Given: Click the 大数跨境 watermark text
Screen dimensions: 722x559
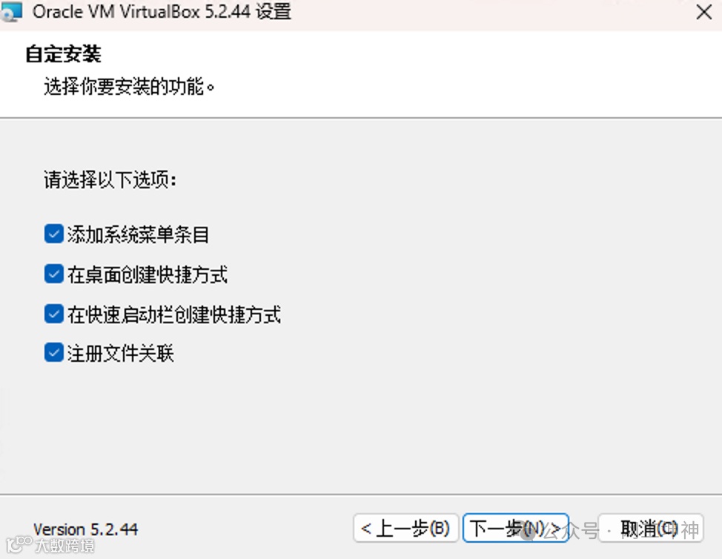Looking at the screenshot, I should point(64,546).
